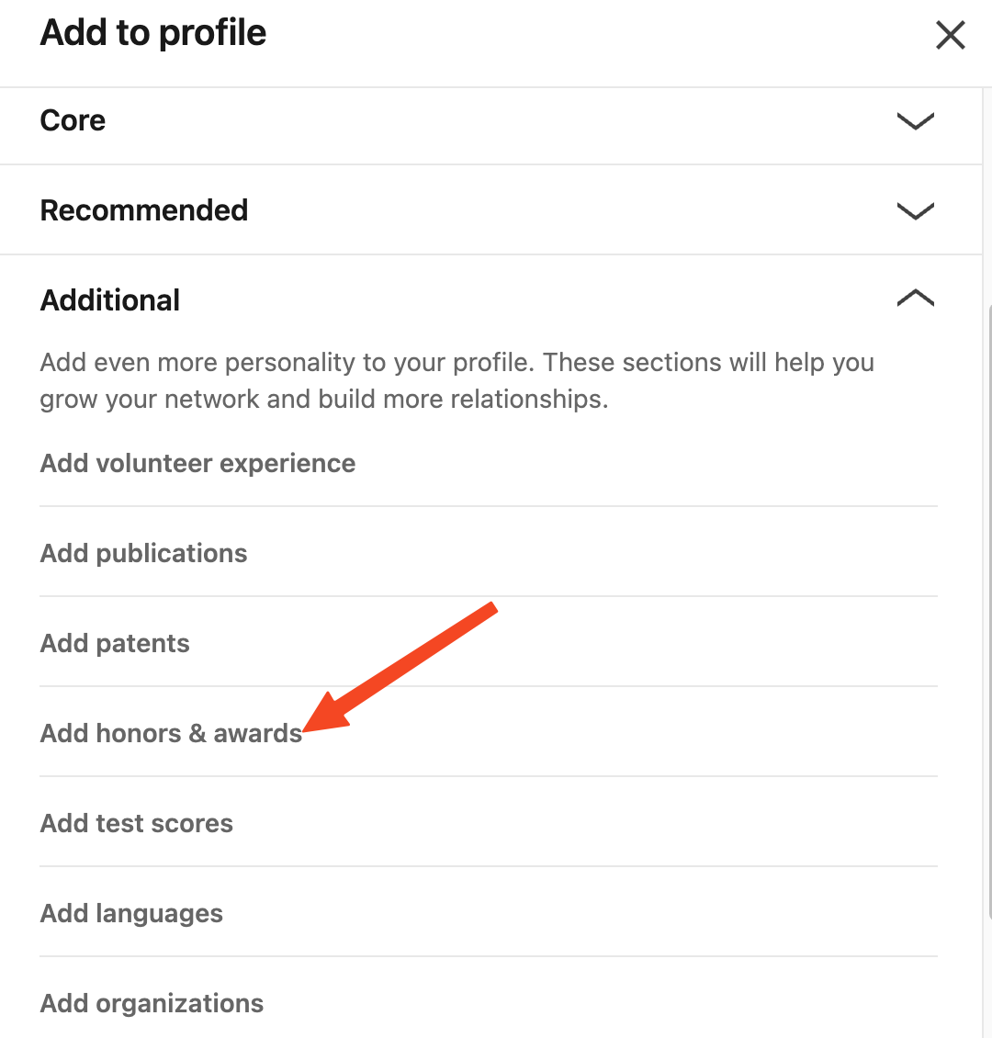Click the "Add to profile" title

[153, 33]
